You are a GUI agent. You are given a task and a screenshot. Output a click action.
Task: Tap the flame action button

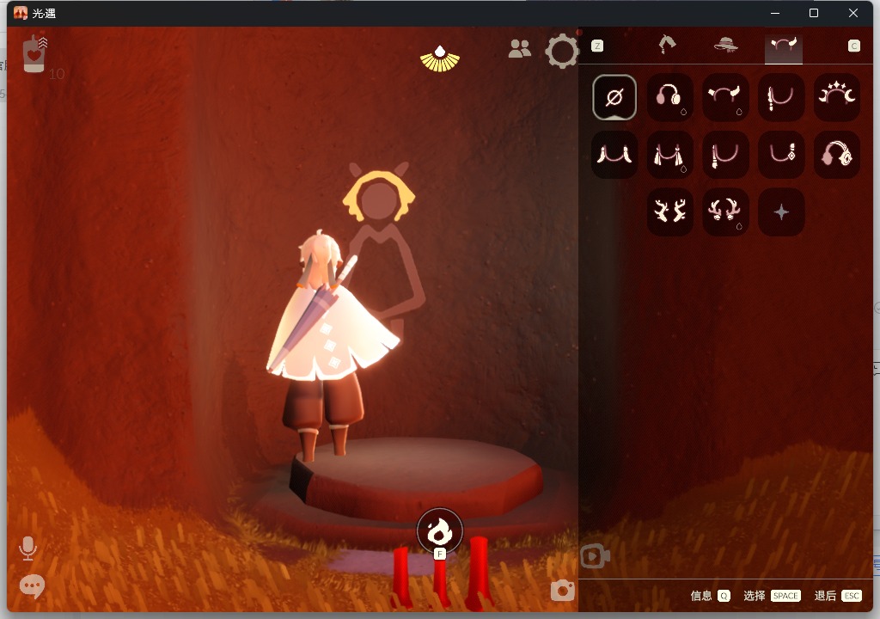pyautogui.click(x=440, y=530)
